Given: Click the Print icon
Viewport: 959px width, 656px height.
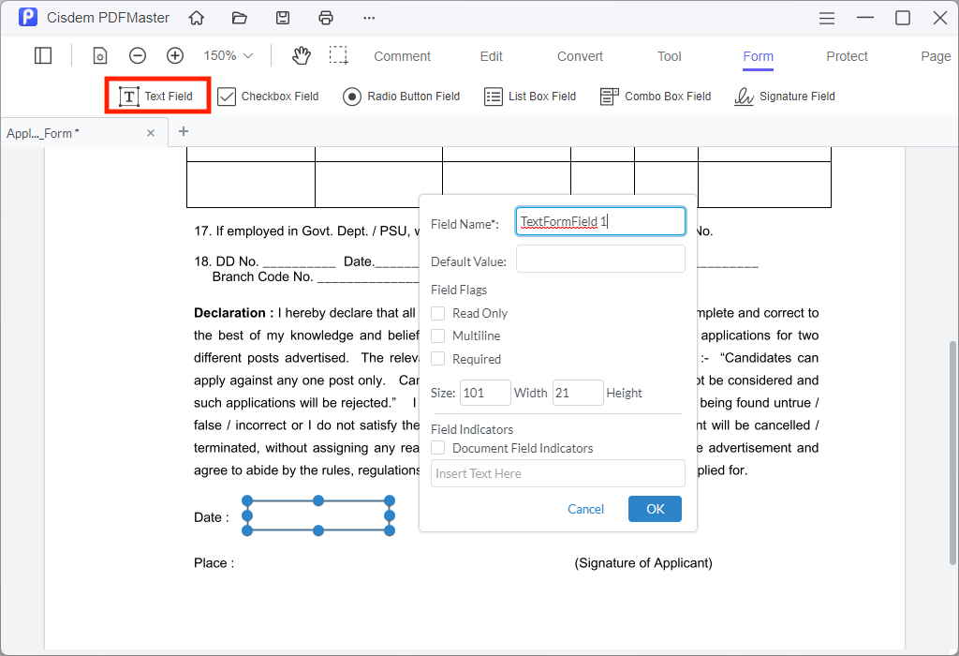Looking at the screenshot, I should 326,18.
